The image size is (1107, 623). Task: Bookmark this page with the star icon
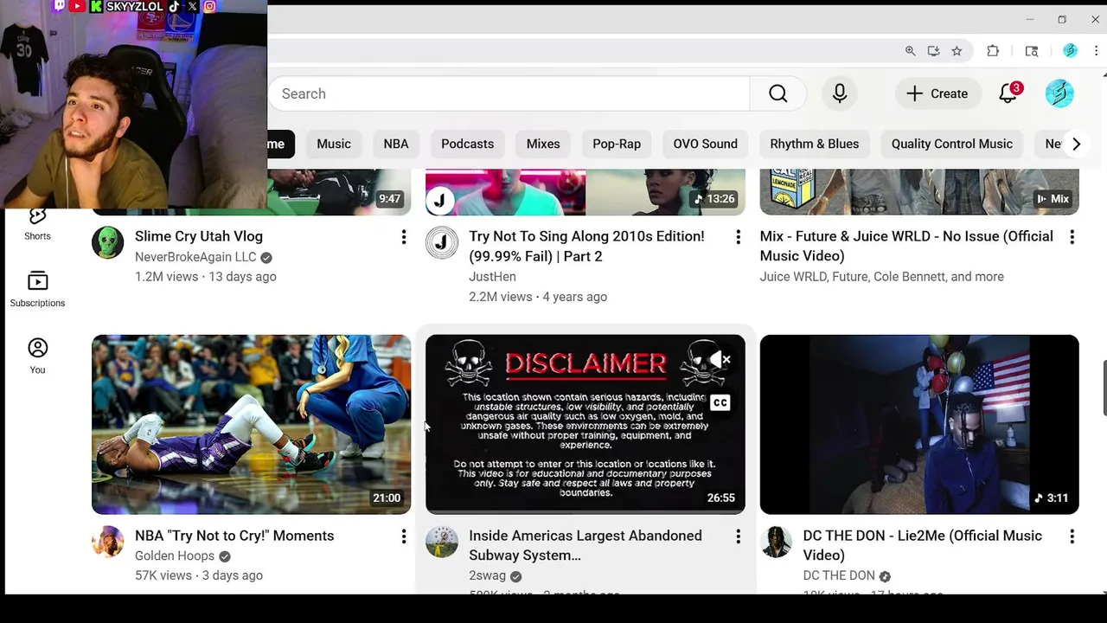tap(957, 51)
